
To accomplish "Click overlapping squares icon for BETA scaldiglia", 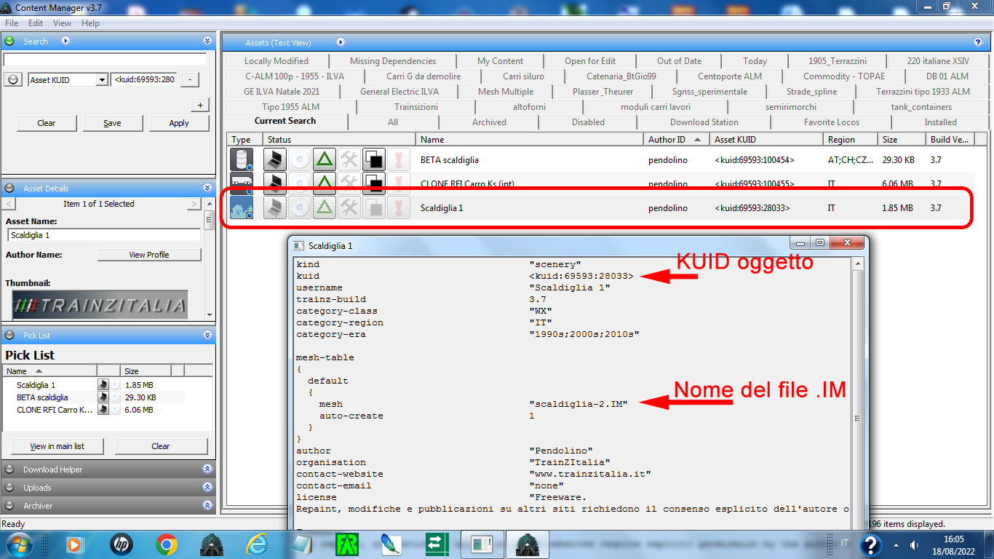I will pyautogui.click(x=374, y=159).
